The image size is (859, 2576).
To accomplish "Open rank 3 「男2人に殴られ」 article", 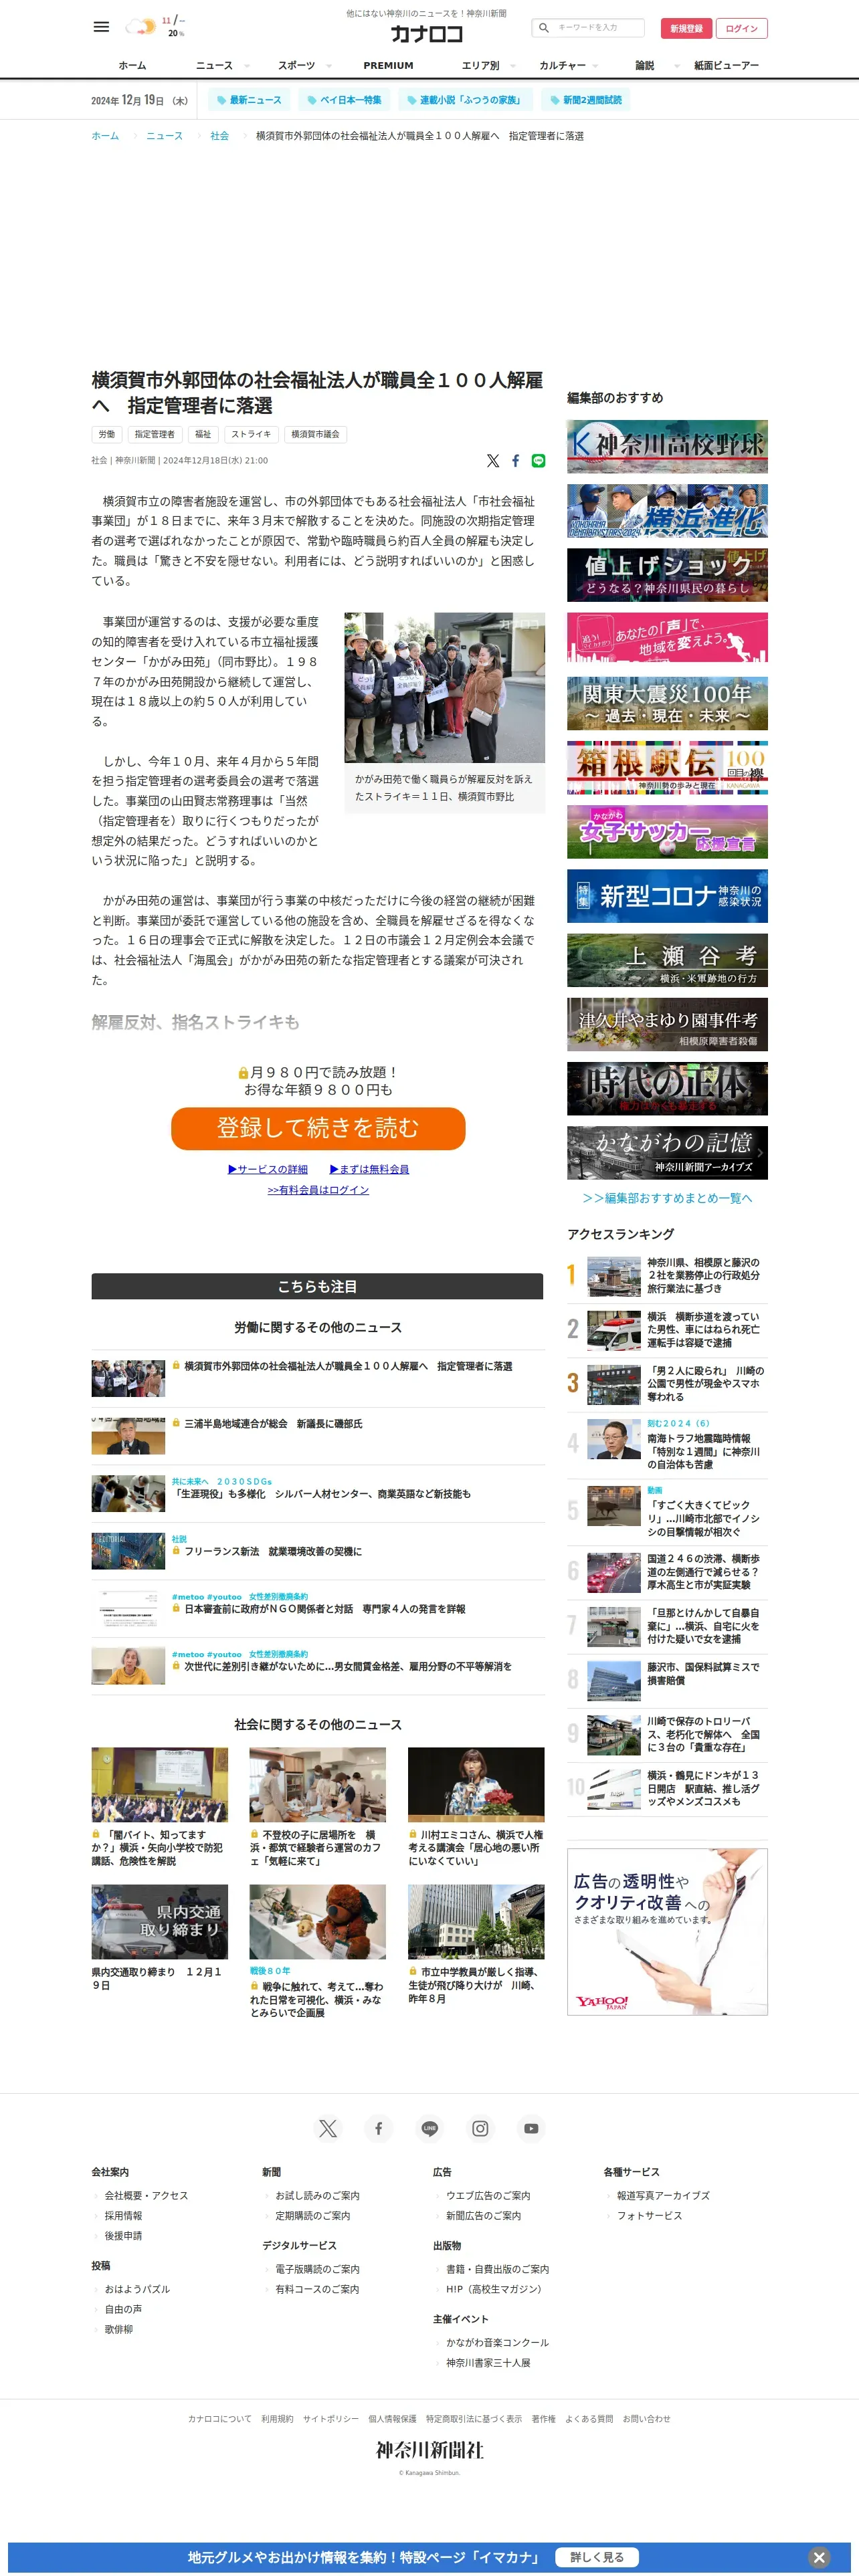I will tap(667, 1383).
